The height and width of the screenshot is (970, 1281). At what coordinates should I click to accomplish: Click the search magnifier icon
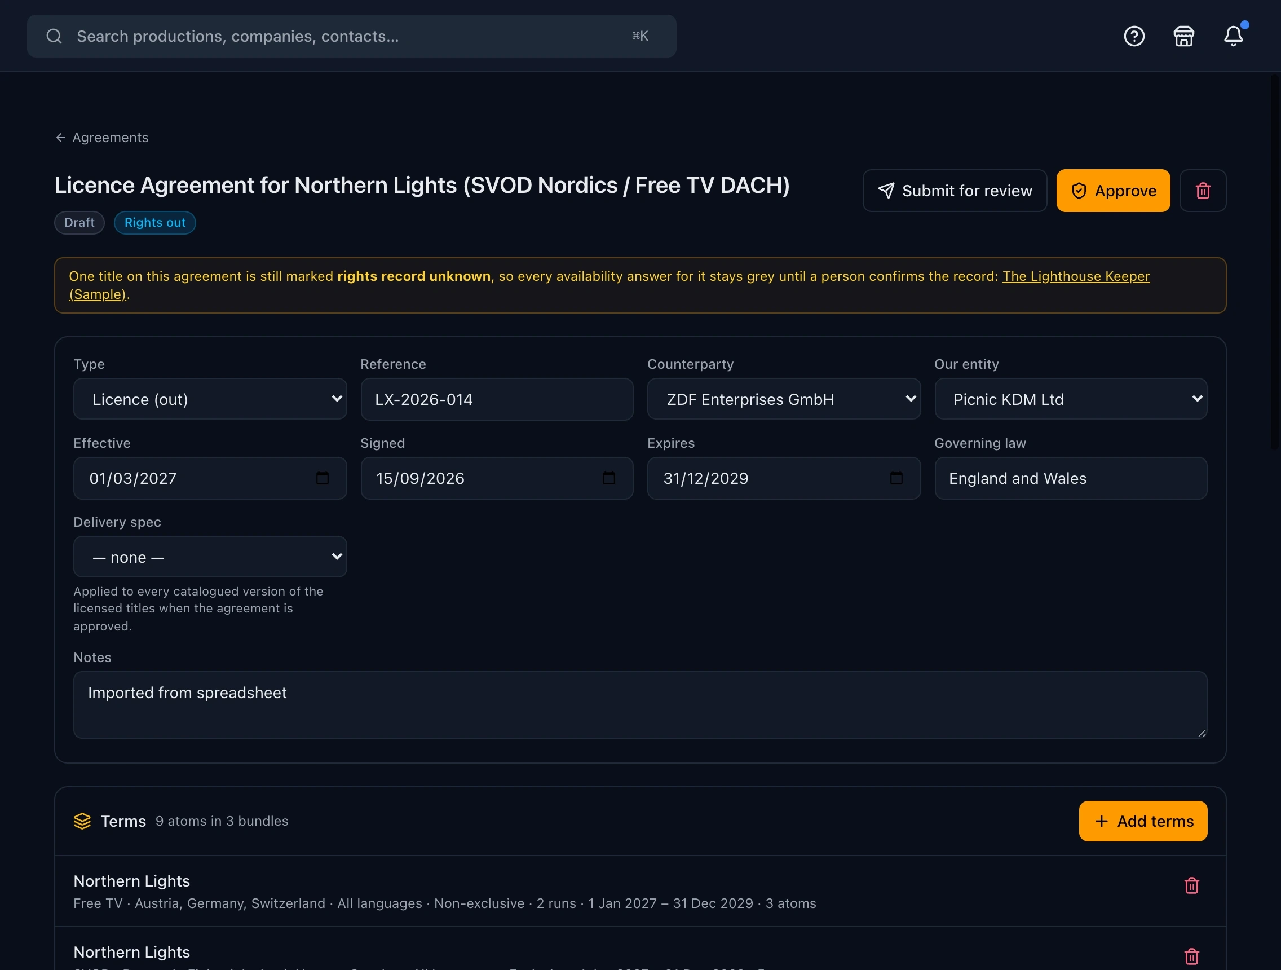pyautogui.click(x=55, y=36)
